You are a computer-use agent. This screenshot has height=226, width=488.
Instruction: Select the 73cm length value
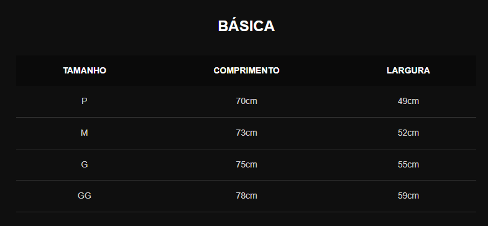click(246, 133)
